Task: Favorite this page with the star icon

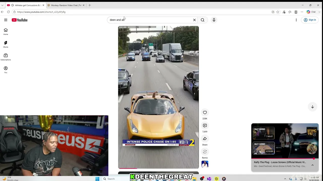Action: click(x=278, y=12)
